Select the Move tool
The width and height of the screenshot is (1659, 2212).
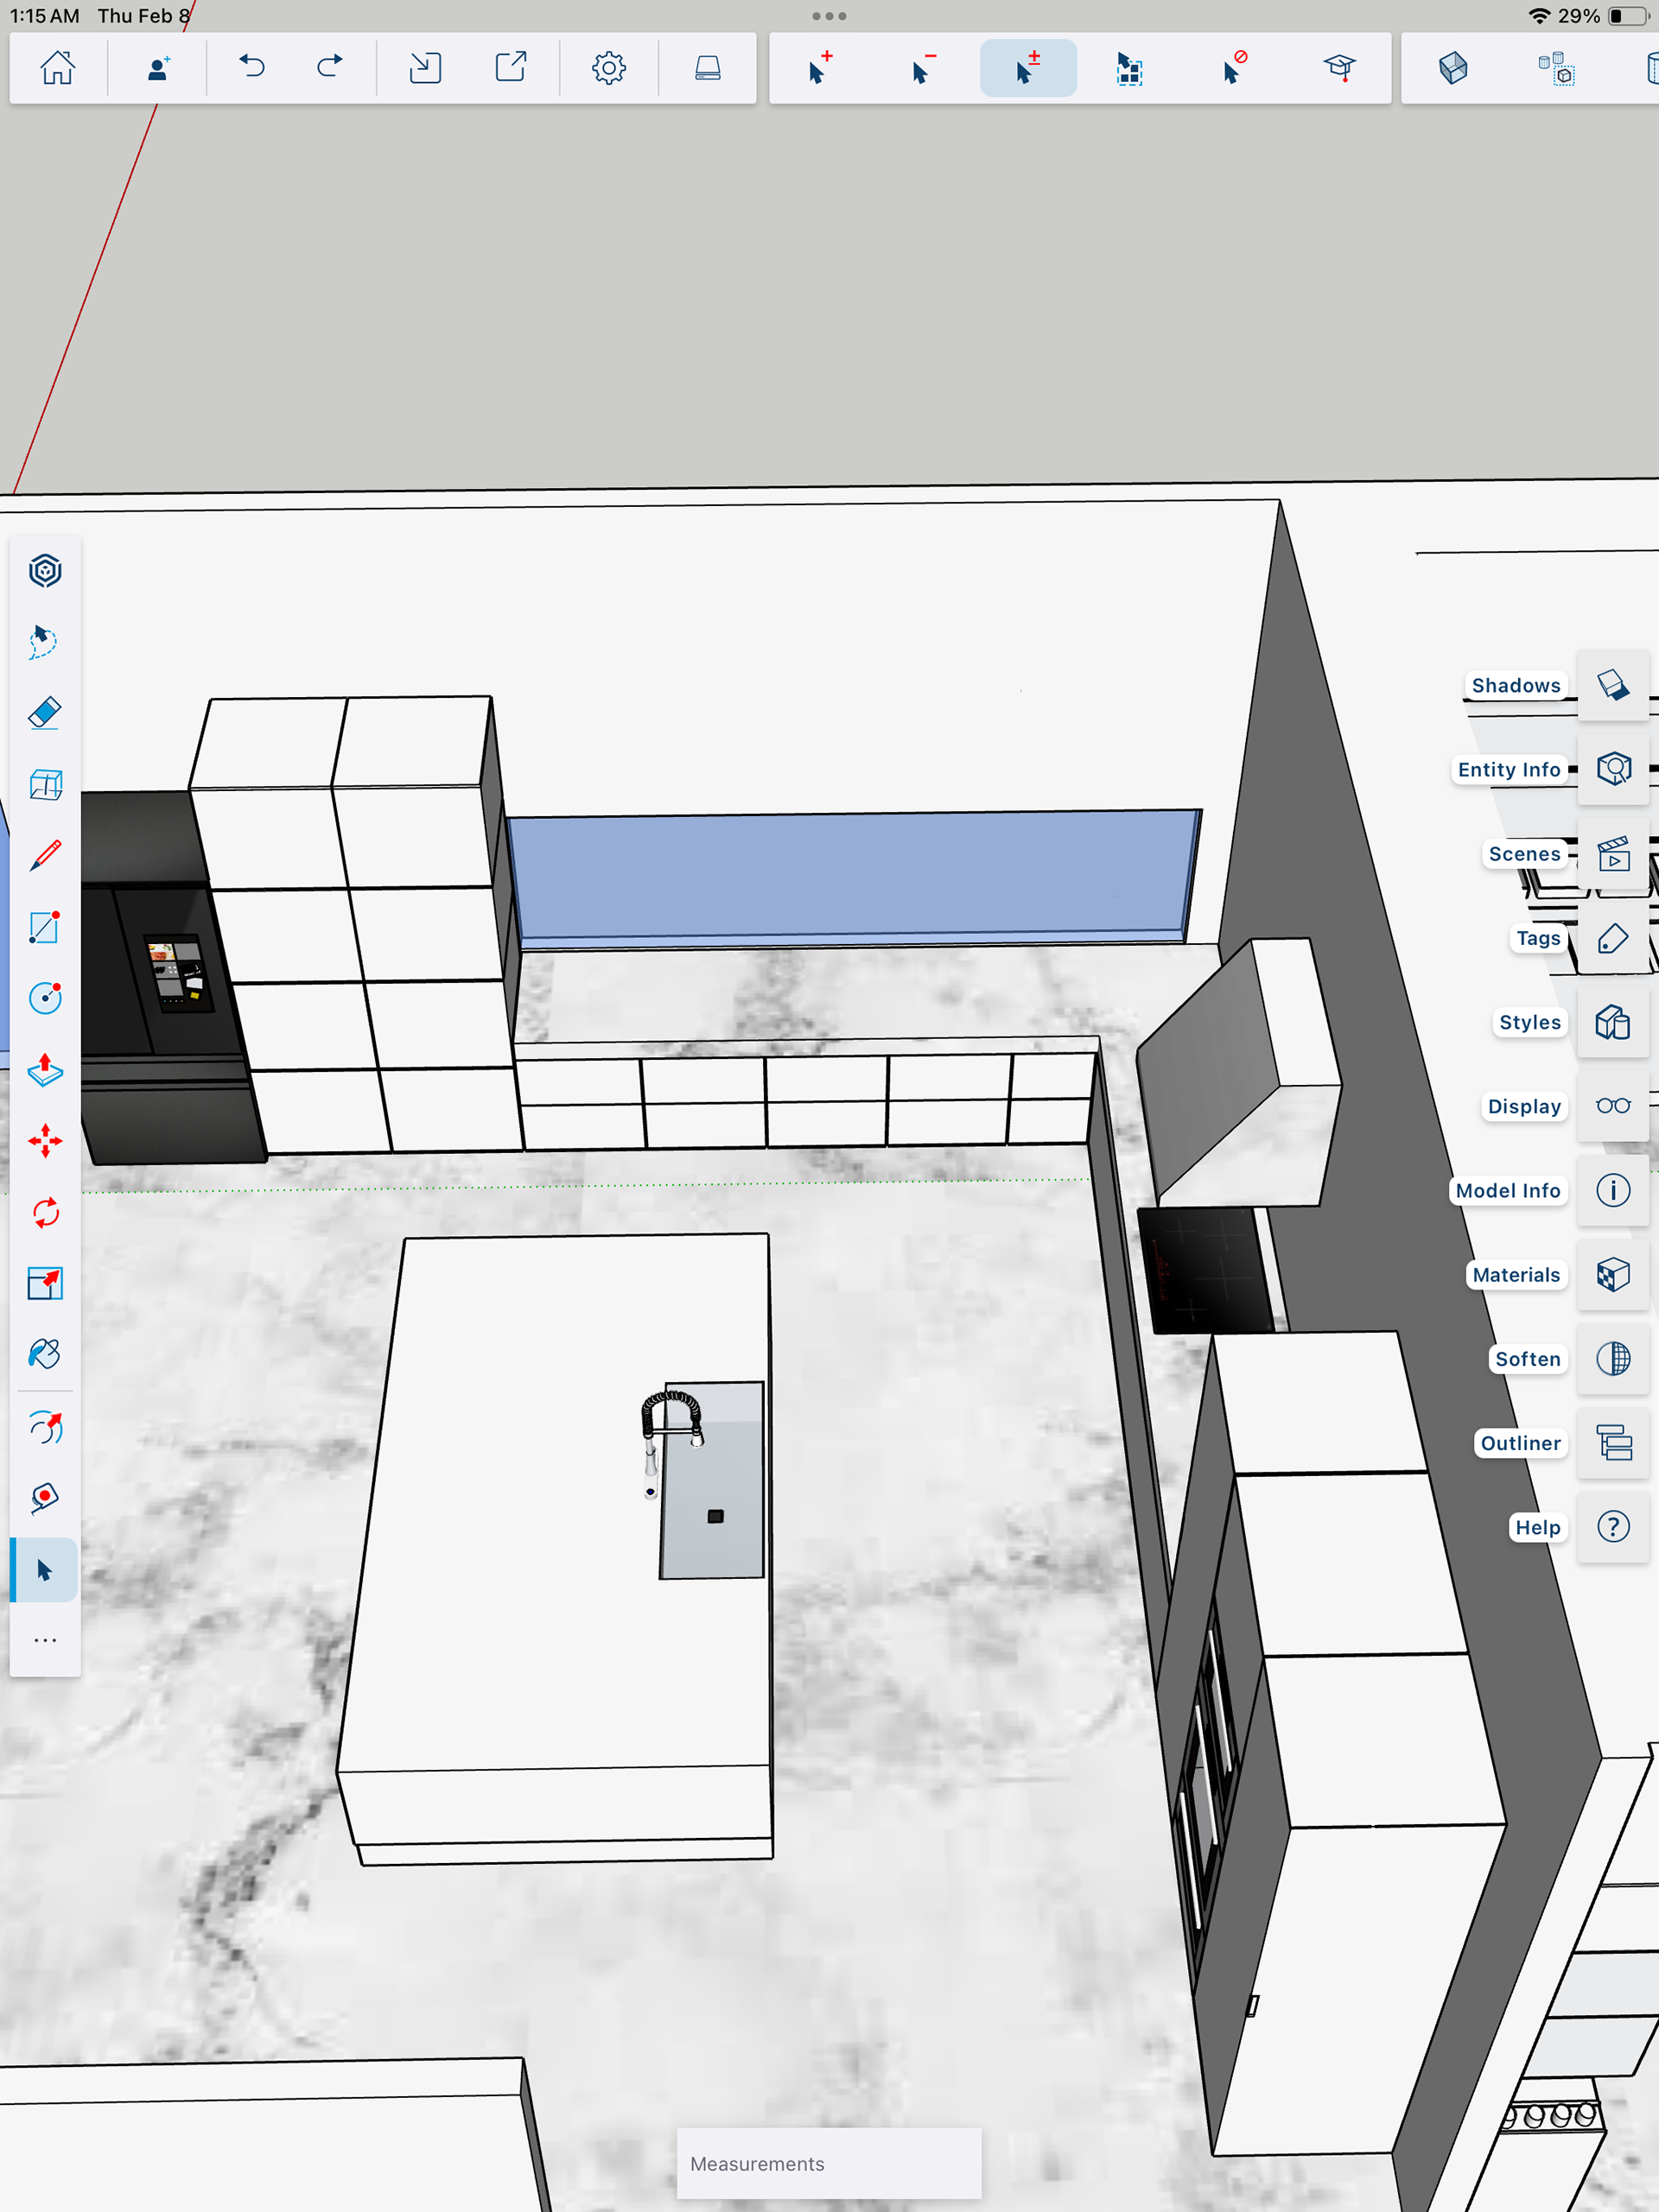pos(45,1141)
